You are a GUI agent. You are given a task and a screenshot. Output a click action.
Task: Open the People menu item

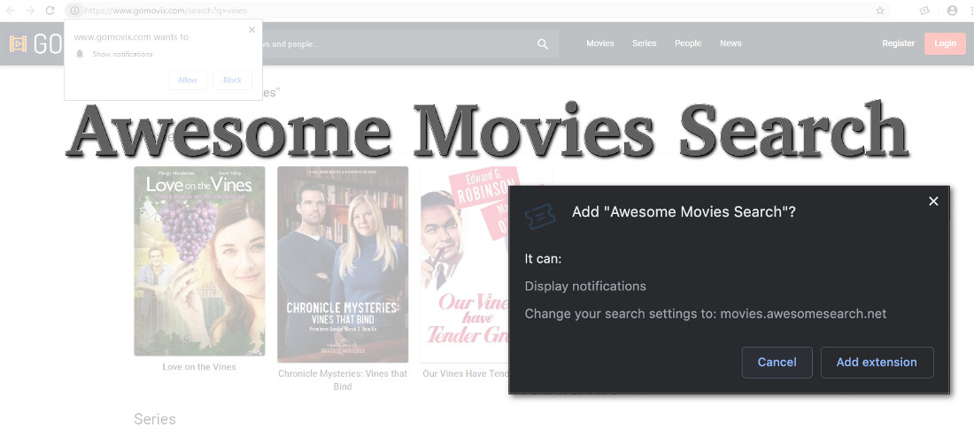(x=688, y=43)
